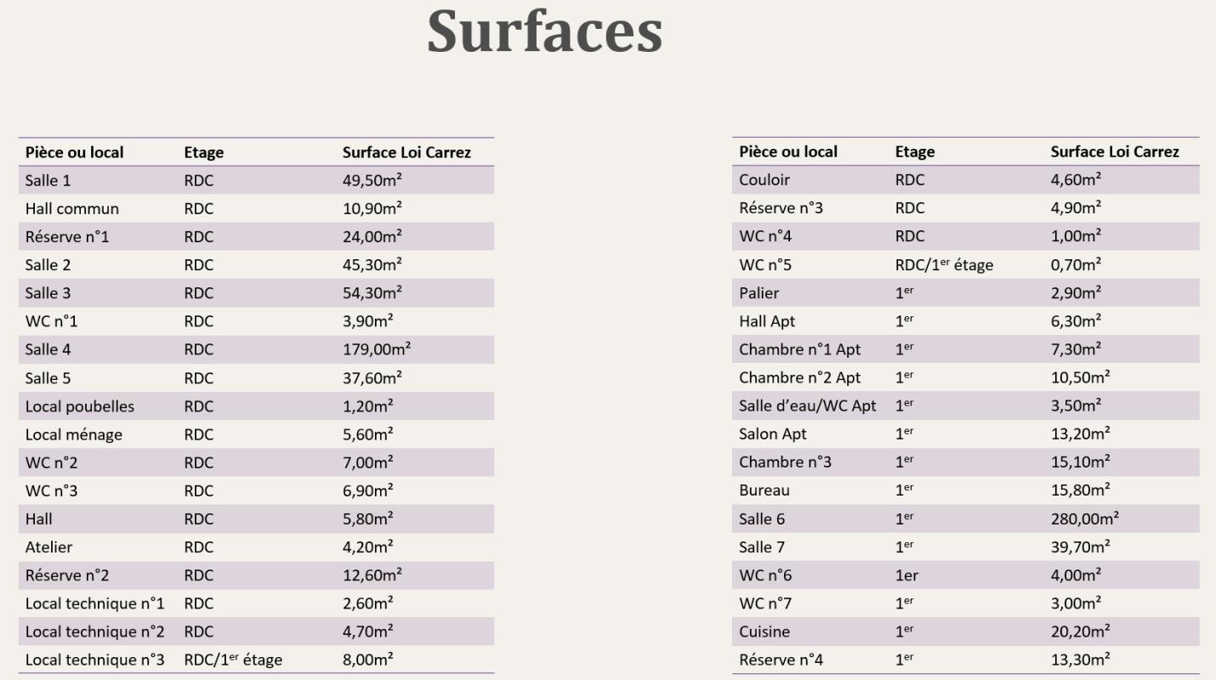Click the 'Surfaces' slide title
The width and height of the screenshot is (1216, 680).
click(544, 32)
